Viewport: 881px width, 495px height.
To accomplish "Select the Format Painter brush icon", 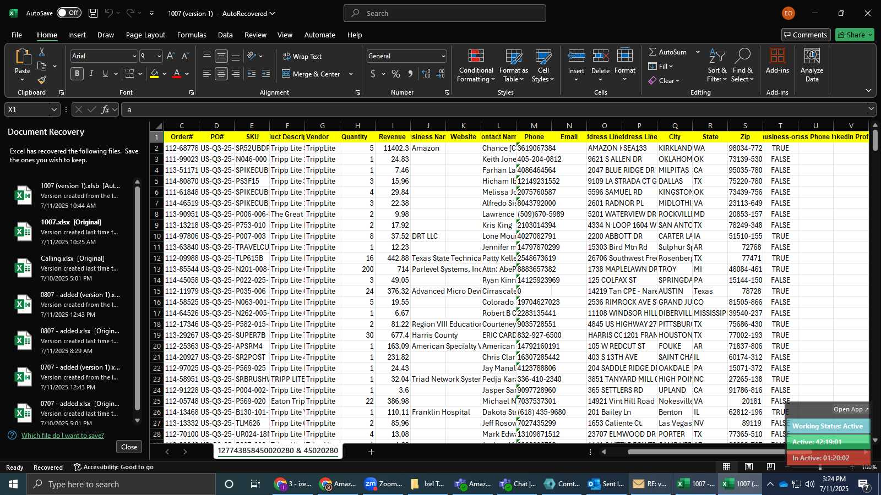I will (x=42, y=80).
